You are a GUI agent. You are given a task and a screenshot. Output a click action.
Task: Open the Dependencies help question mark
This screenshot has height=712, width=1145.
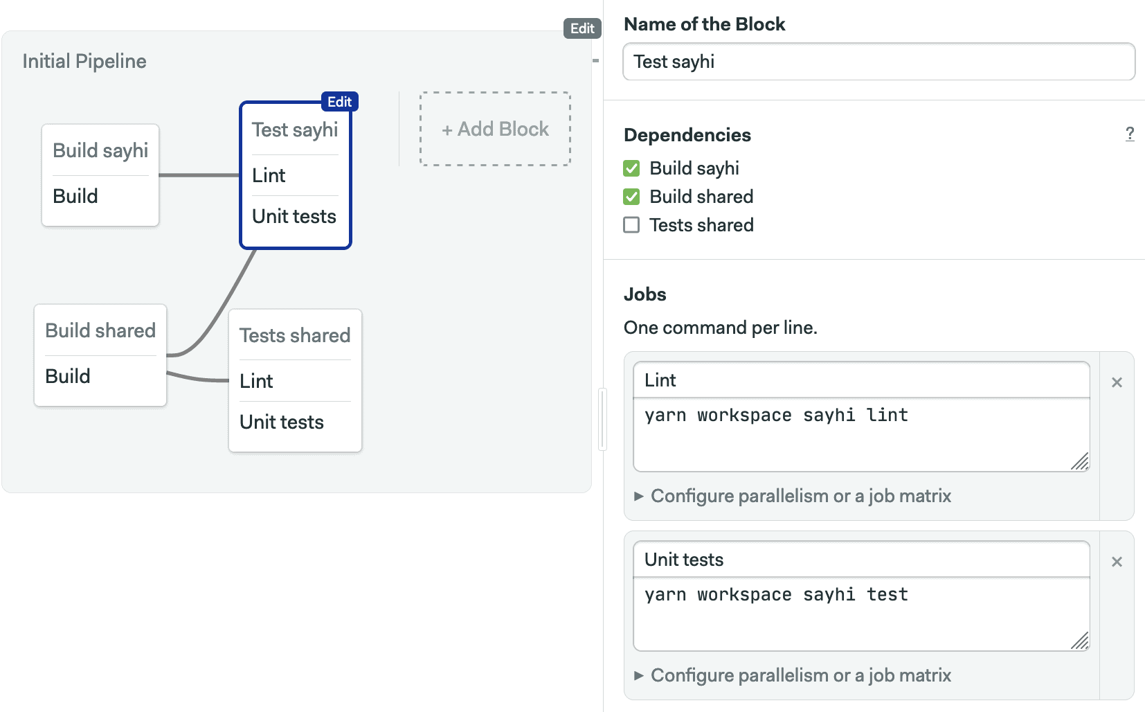[1130, 134]
